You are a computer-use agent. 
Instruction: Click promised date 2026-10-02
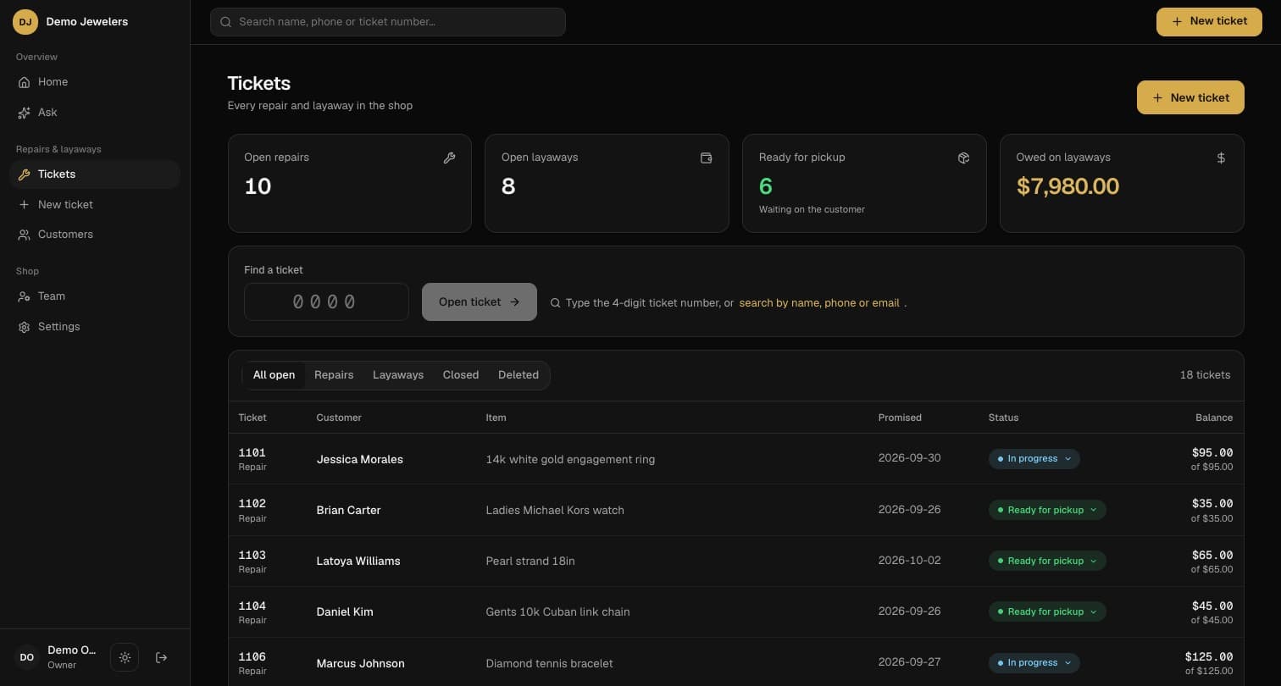pos(909,561)
